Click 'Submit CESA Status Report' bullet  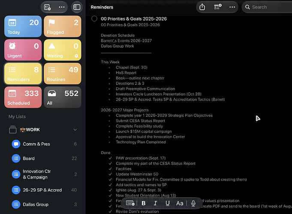[x=140, y=121]
